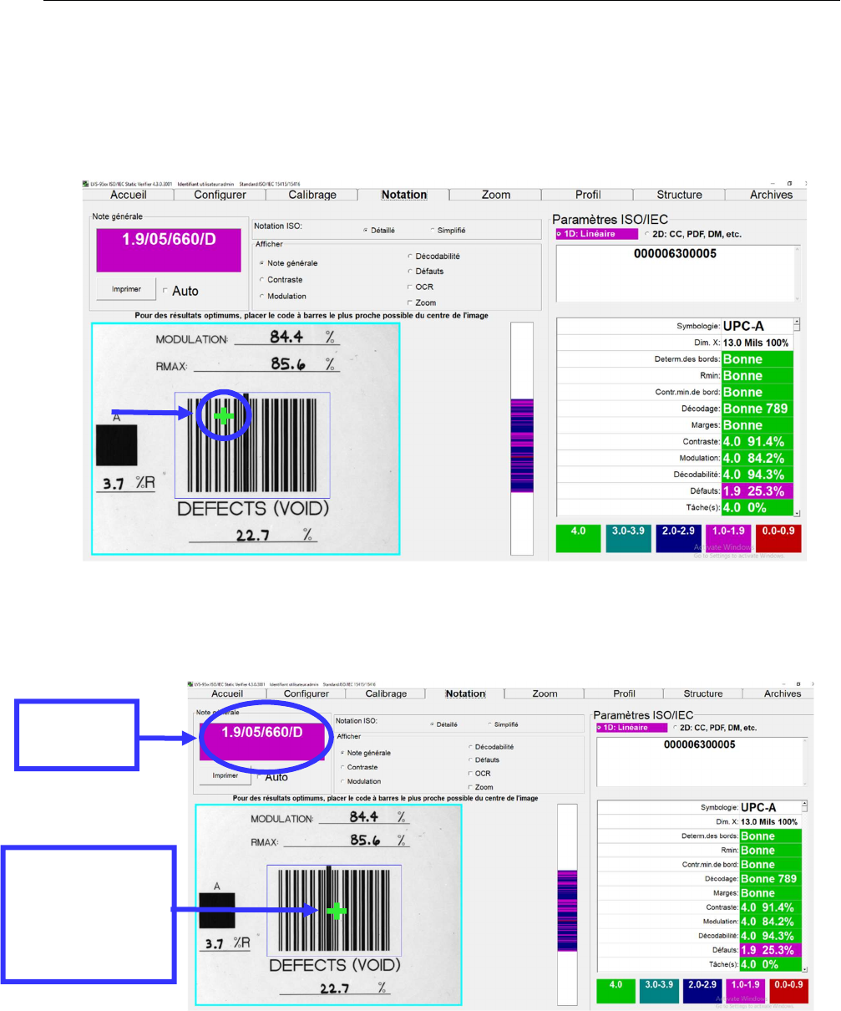Open Calibrage tab in upper screenshot

tap(312, 195)
